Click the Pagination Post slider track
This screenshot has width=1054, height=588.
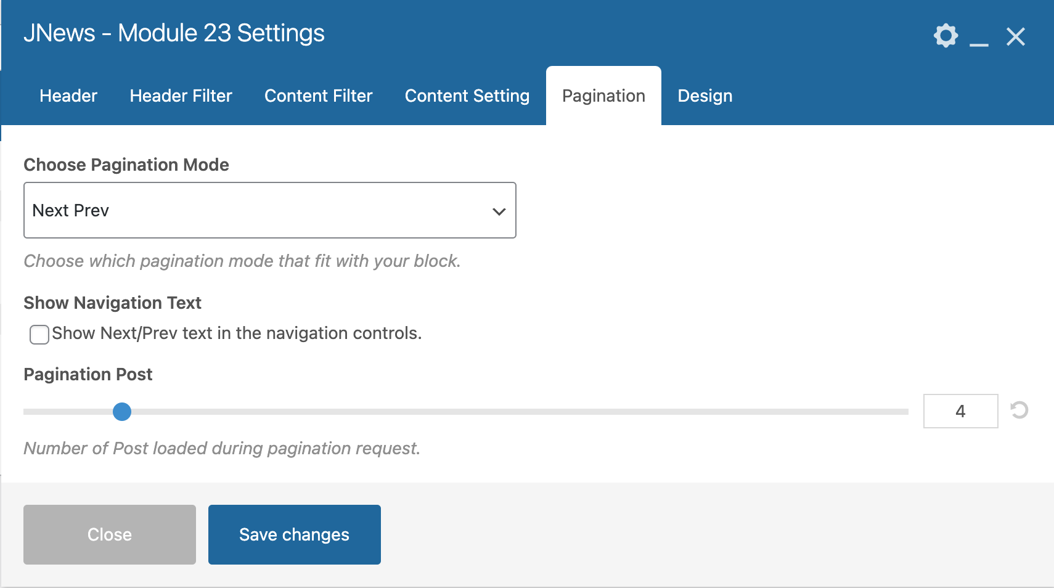[x=466, y=412]
